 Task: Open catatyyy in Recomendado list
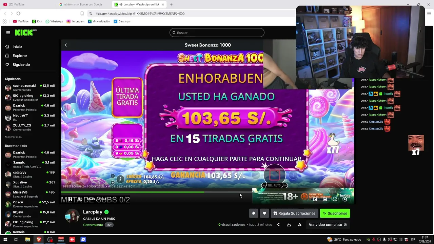(x=30, y=174)
